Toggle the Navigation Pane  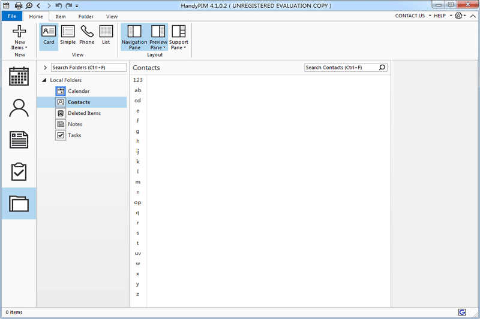point(134,37)
